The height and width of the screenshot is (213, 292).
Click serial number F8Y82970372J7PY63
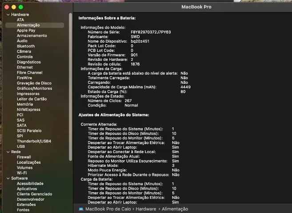point(151,32)
